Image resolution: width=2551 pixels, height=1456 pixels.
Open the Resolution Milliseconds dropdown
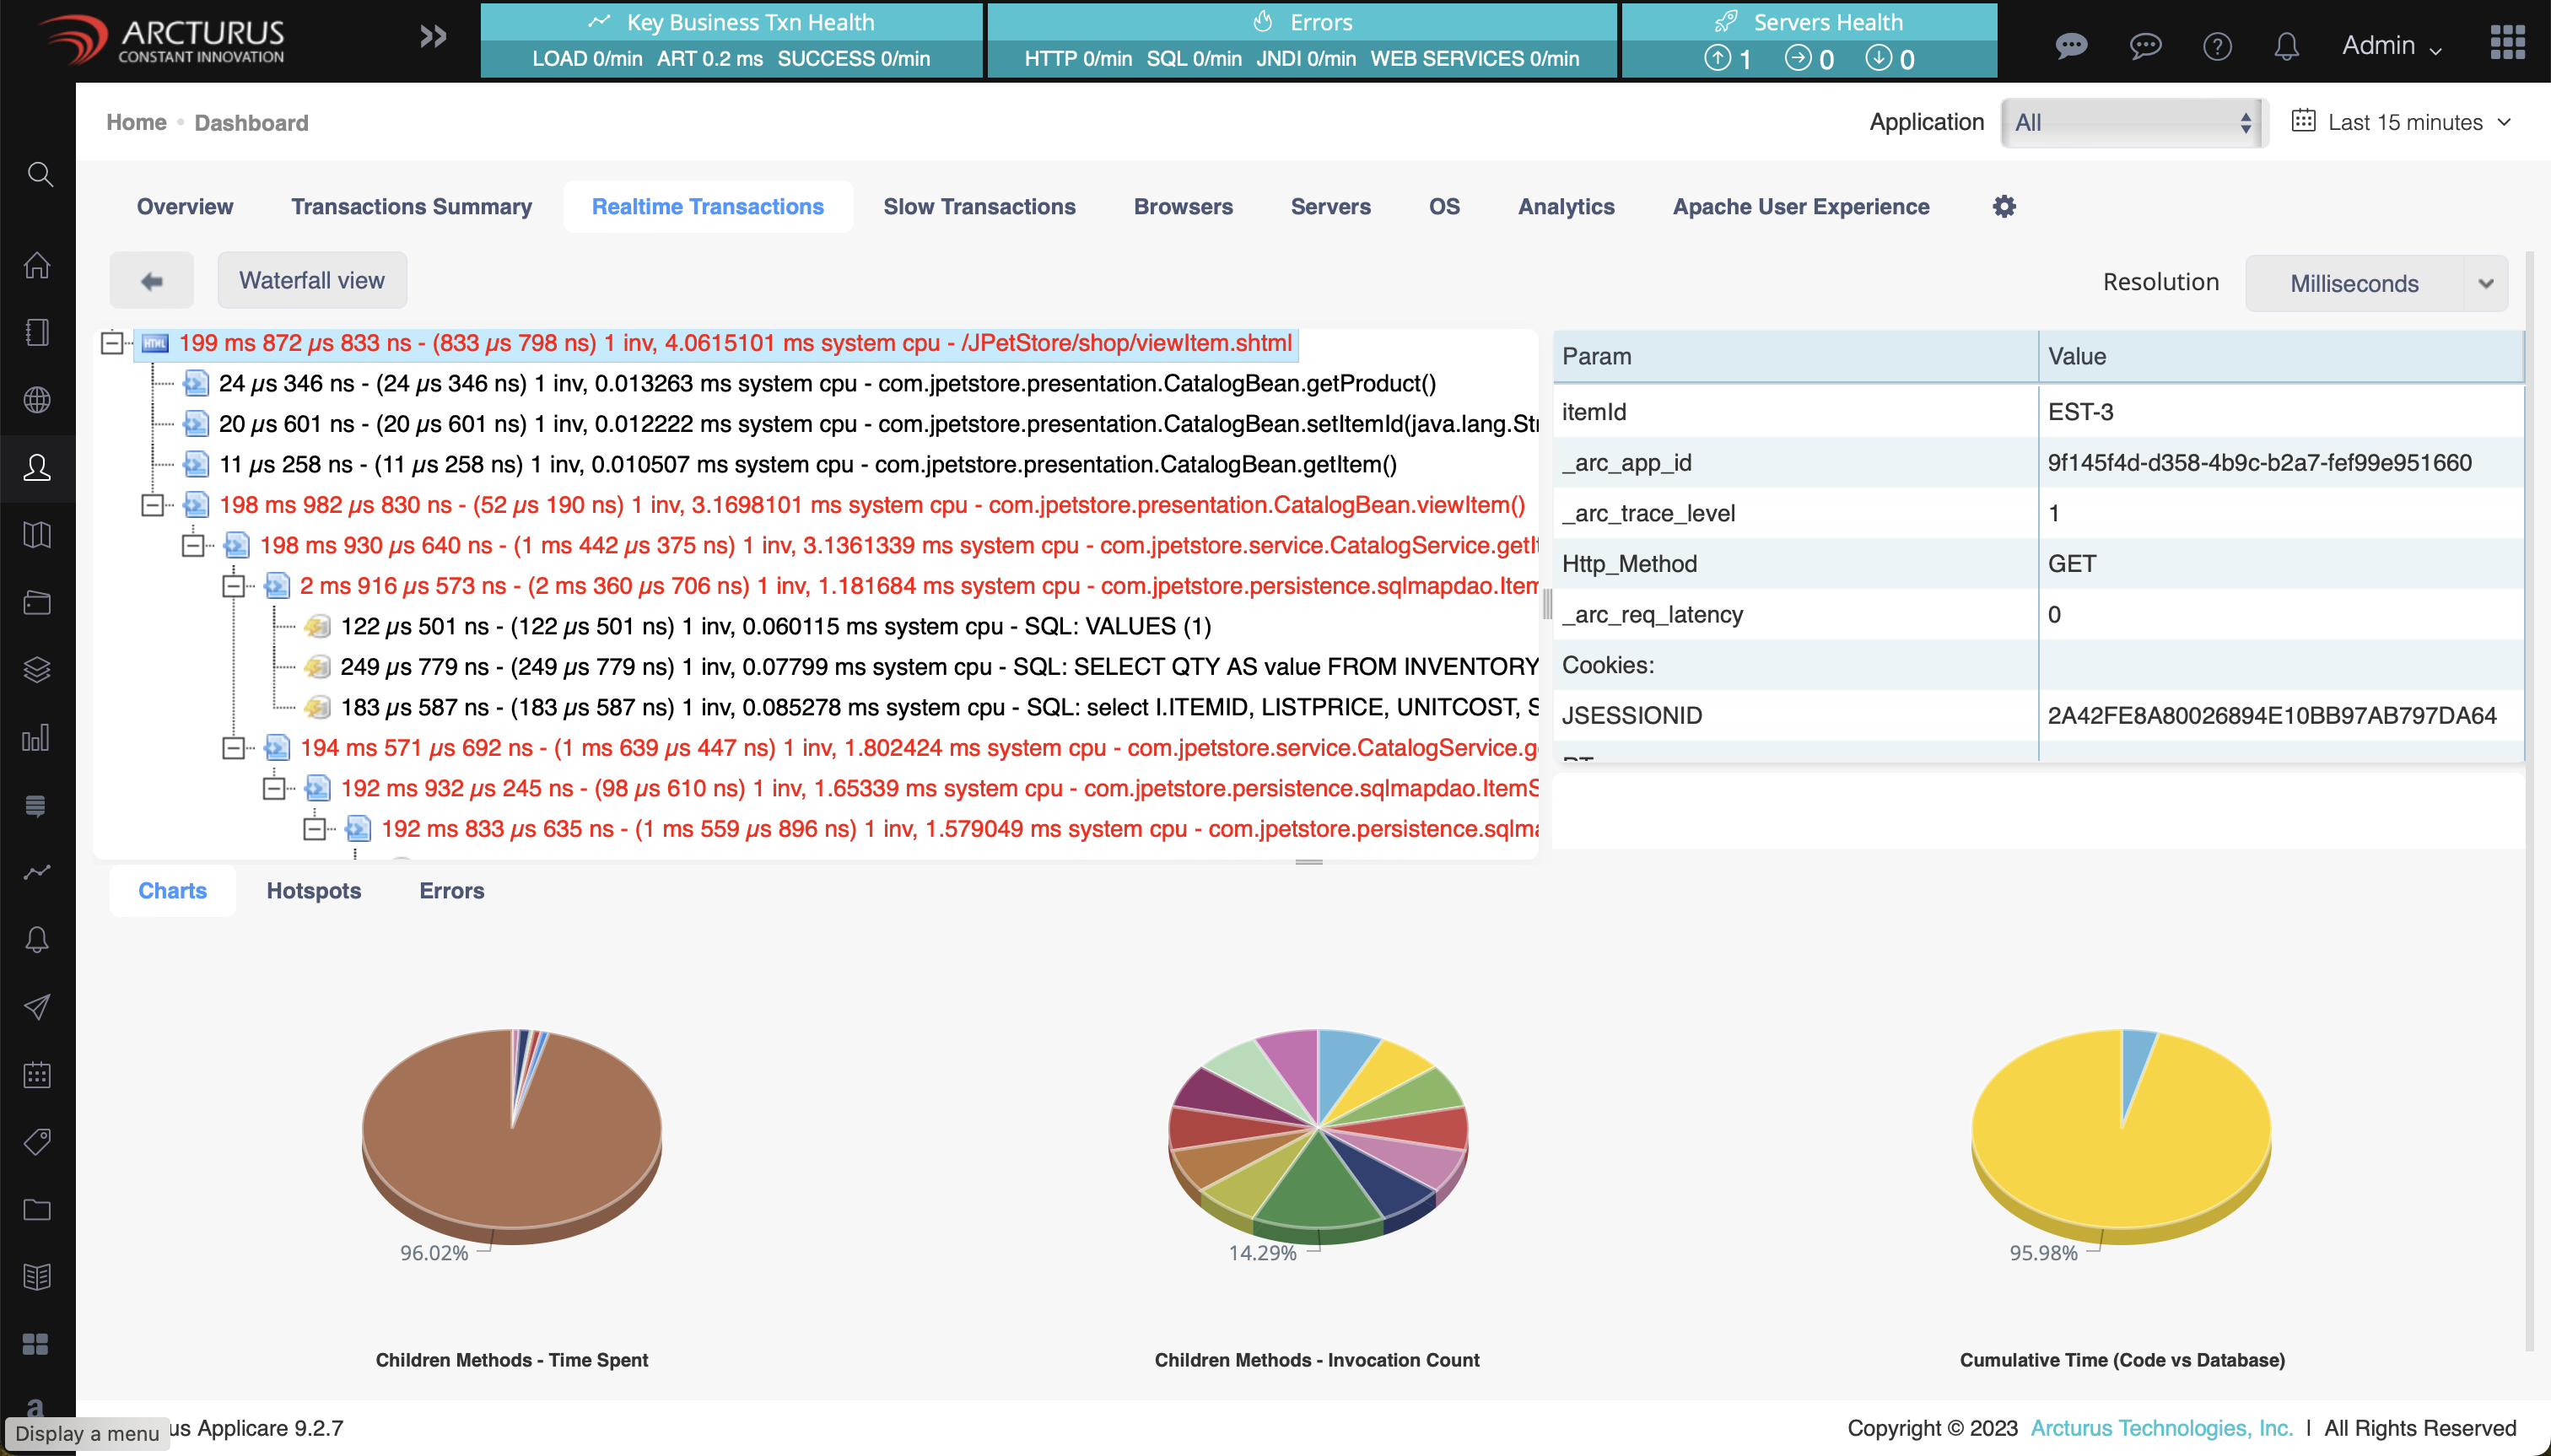(x=2375, y=283)
